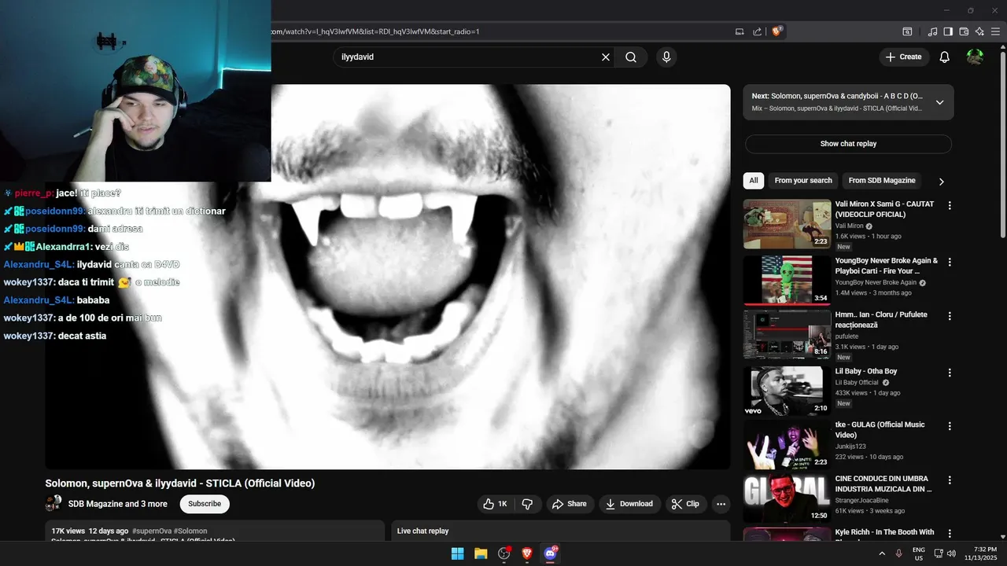Click the Create button

point(904,57)
